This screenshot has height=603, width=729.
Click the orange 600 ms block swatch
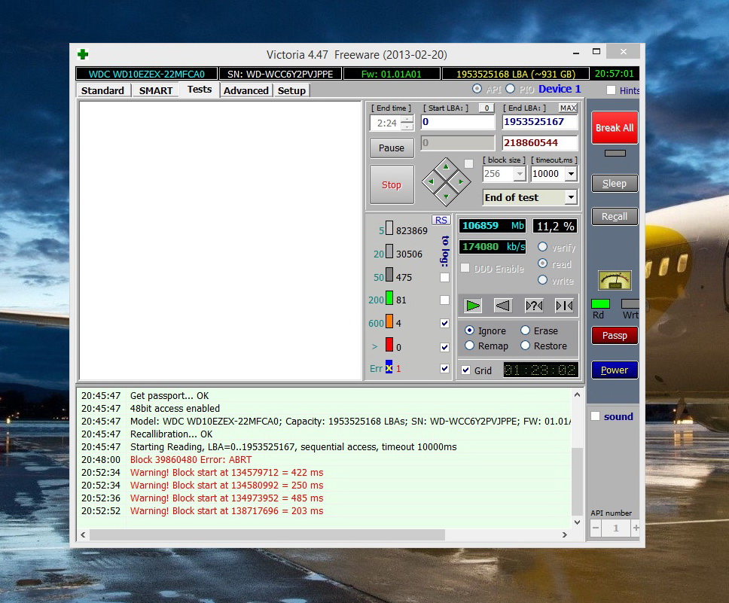(x=389, y=322)
